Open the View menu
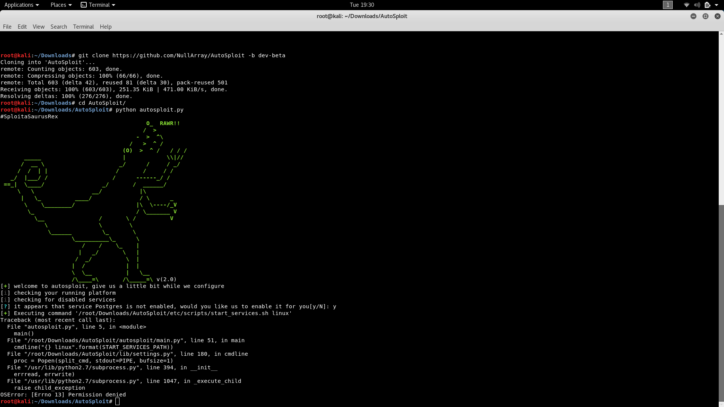Screen dimensions: 724x407 click(38, 27)
